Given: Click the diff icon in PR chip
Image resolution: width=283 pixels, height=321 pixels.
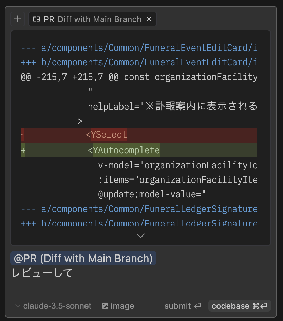Looking at the screenshot, I should (x=36, y=19).
